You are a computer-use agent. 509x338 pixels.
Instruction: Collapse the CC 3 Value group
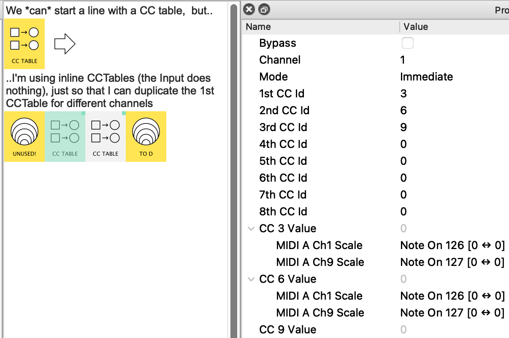pos(252,228)
